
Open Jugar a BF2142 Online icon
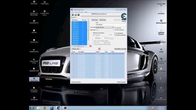[x=34, y=61]
